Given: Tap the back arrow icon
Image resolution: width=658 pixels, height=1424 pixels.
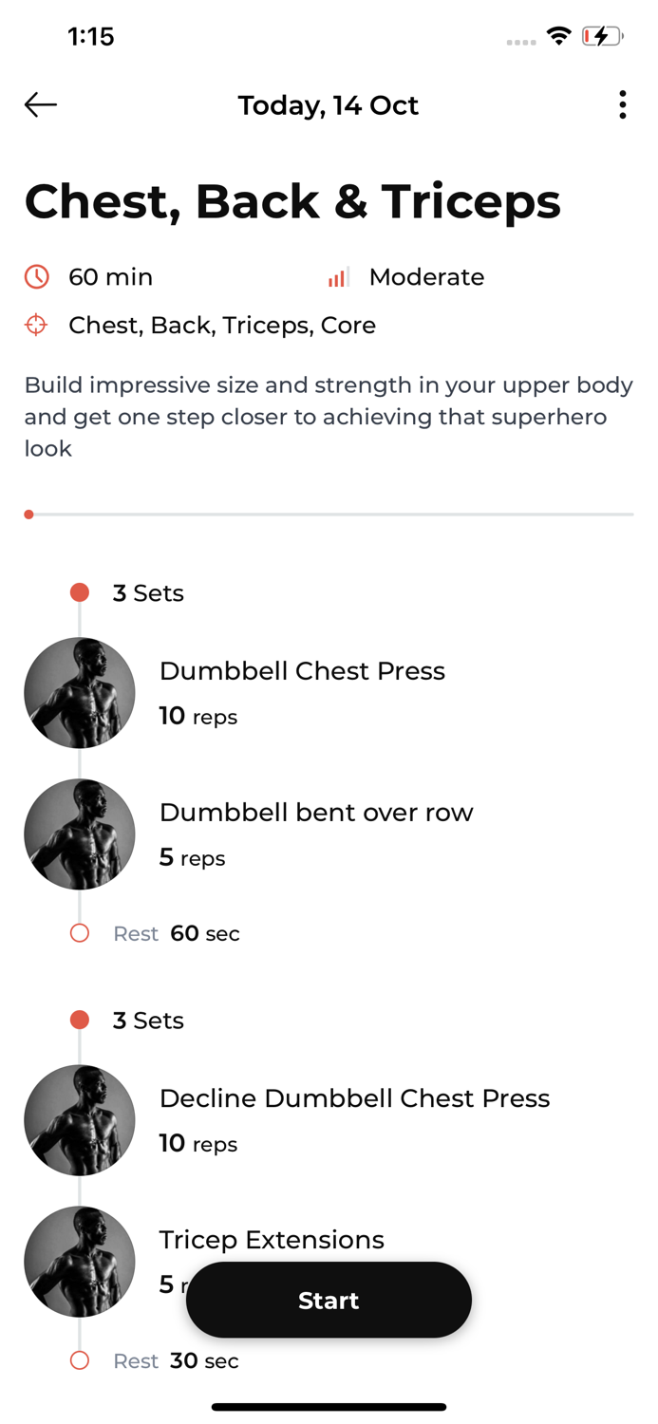Looking at the screenshot, I should tap(40, 104).
